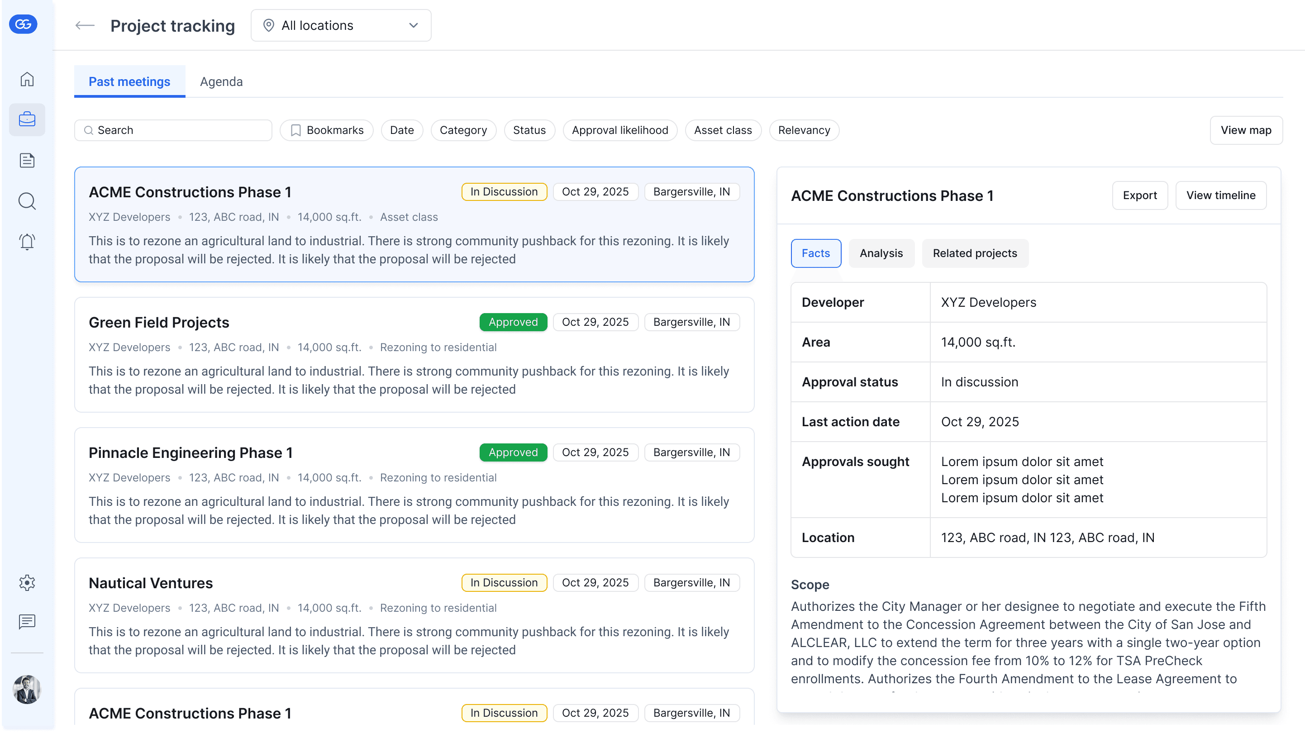Viewport: 1305px width, 733px height.
Task: Open the settings gear icon
Action: [27, 582]
